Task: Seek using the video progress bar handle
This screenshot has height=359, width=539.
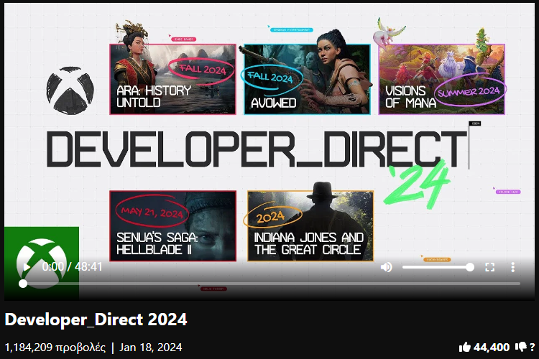Action: click(23, 284)
